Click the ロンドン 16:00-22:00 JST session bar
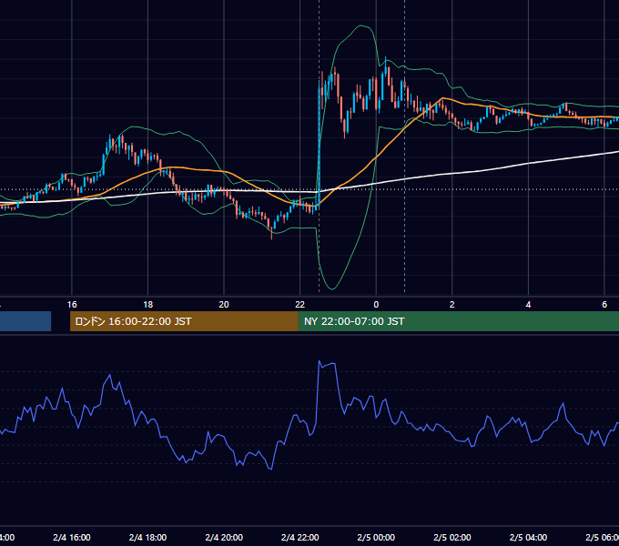Image resolution: width=619 pixels, height=546 pixels. (184, 321)
